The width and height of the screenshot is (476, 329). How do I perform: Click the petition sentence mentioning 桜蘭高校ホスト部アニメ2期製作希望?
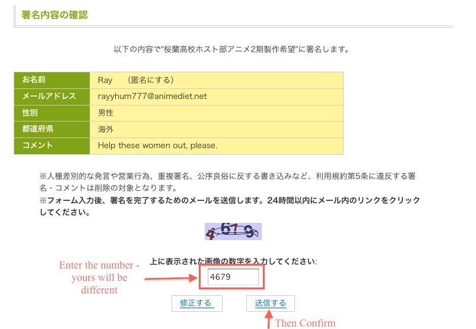(x=232, y=49)
